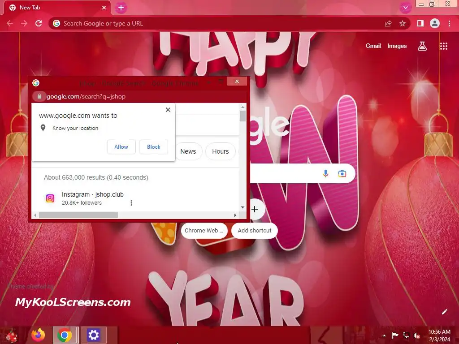Screen dimensions: 459x344
Task: Block location access in popup
Action: click(154, 147)
